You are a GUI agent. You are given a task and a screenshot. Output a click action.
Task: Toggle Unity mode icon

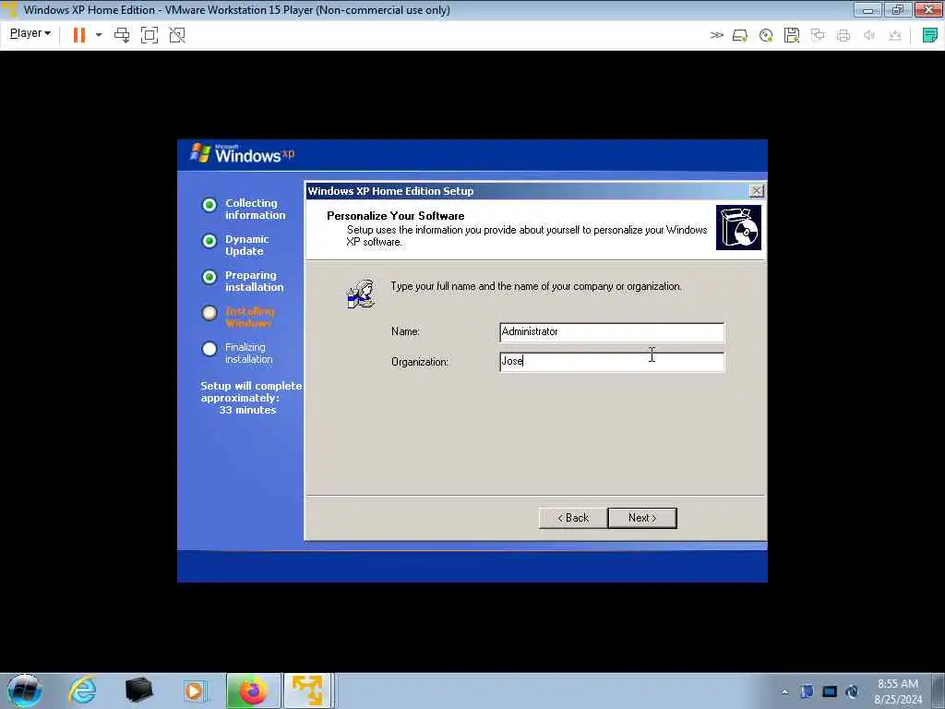176,35
